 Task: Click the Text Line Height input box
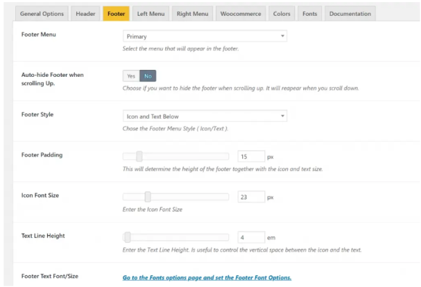(x=251, y=237)
